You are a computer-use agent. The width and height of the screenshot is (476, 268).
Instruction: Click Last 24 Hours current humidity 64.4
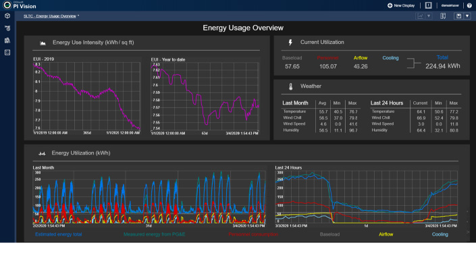coord(421,130)
